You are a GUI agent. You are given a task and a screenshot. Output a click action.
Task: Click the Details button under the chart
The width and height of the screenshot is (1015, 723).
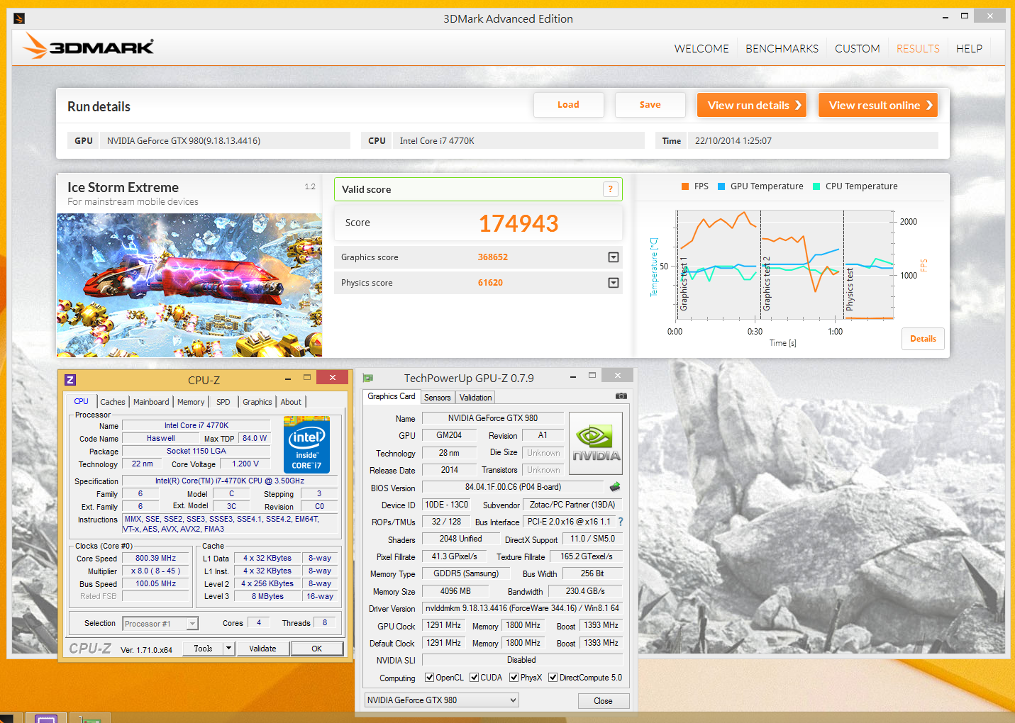pos(923,339)
